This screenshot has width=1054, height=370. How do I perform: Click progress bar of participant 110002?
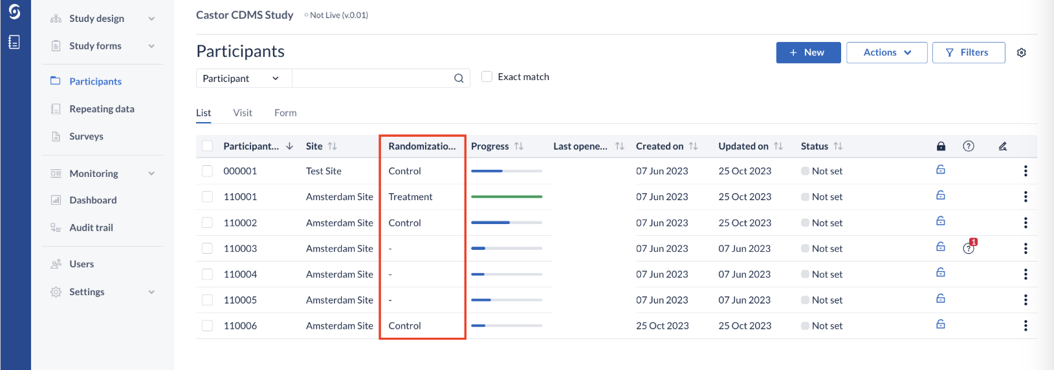tap(507, 223)
